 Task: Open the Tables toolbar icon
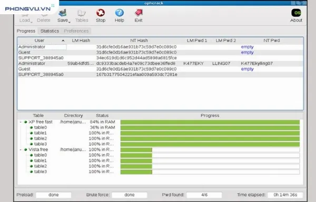point(82,13)
